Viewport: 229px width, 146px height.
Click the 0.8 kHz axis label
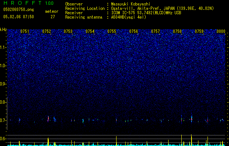pyautogui.click(x=3, y=102)
